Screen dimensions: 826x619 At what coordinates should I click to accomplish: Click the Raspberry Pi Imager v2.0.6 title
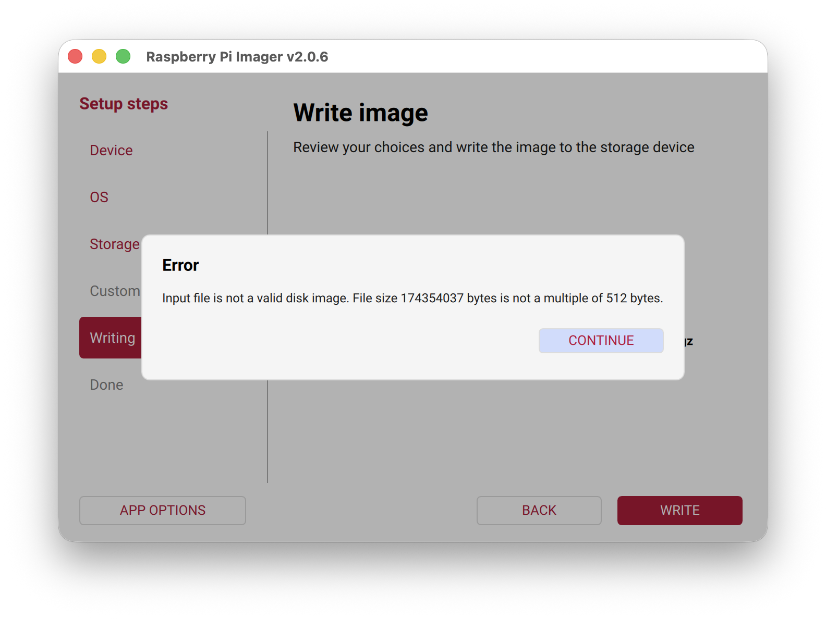(x=237, y=56)
